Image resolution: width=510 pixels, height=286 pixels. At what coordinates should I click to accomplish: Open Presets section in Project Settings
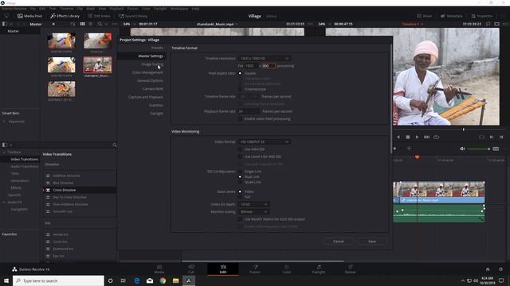pos(157,48)
